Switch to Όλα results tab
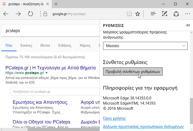Screen dimensions: 193x131 tap(9, 45)
